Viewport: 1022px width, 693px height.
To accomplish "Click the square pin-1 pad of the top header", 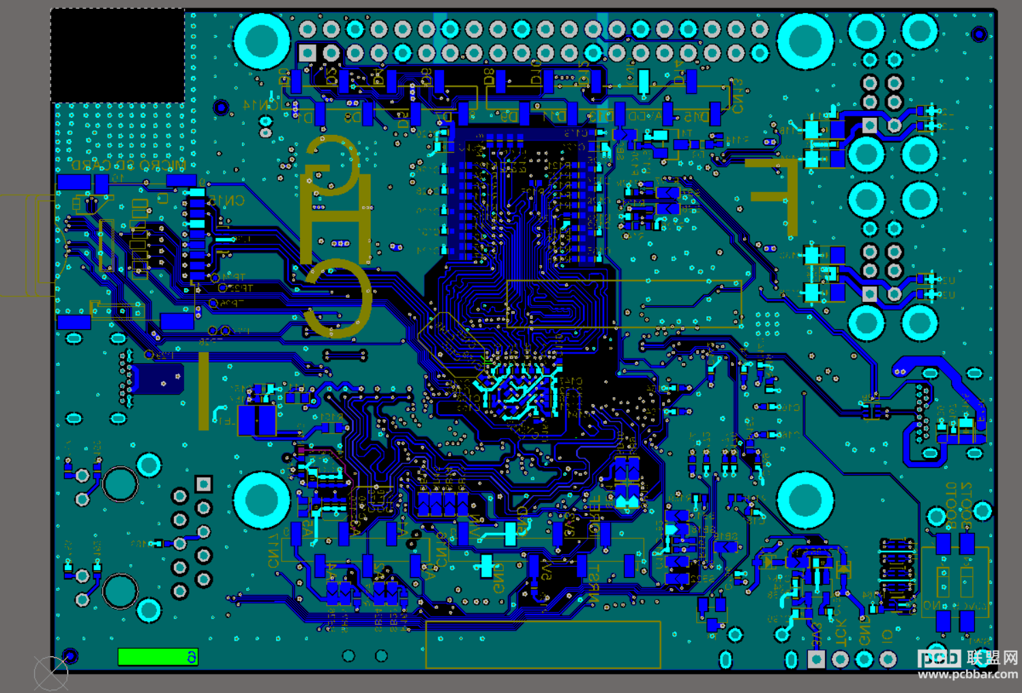I will pos(307,52).
